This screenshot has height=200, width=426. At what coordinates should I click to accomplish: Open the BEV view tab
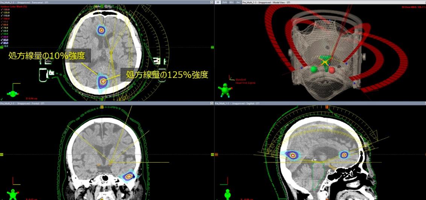click(x=231, y=2)
